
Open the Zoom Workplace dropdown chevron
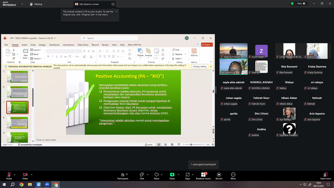coord(22,4)
